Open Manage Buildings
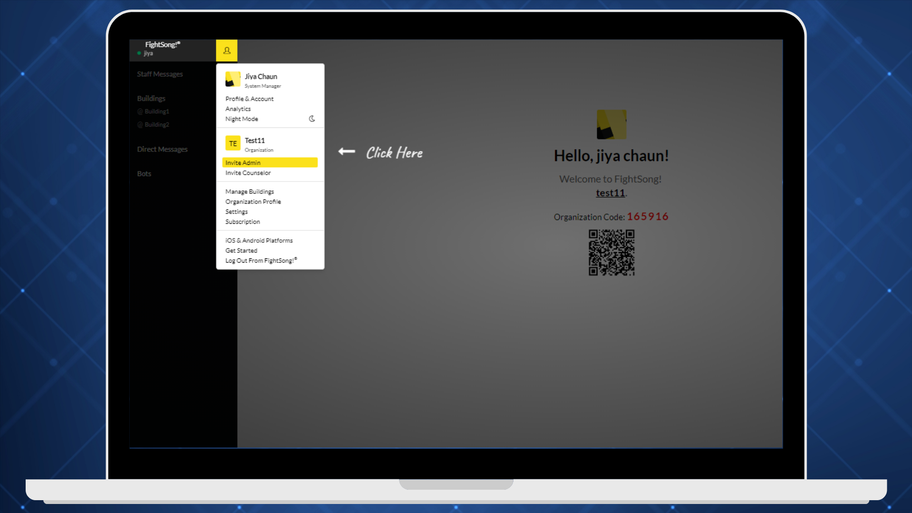The width and height of the screenshot is (912, 513). click(x=249, y=191)
